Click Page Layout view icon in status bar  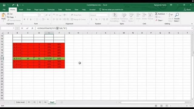click(x=162, y=106)
